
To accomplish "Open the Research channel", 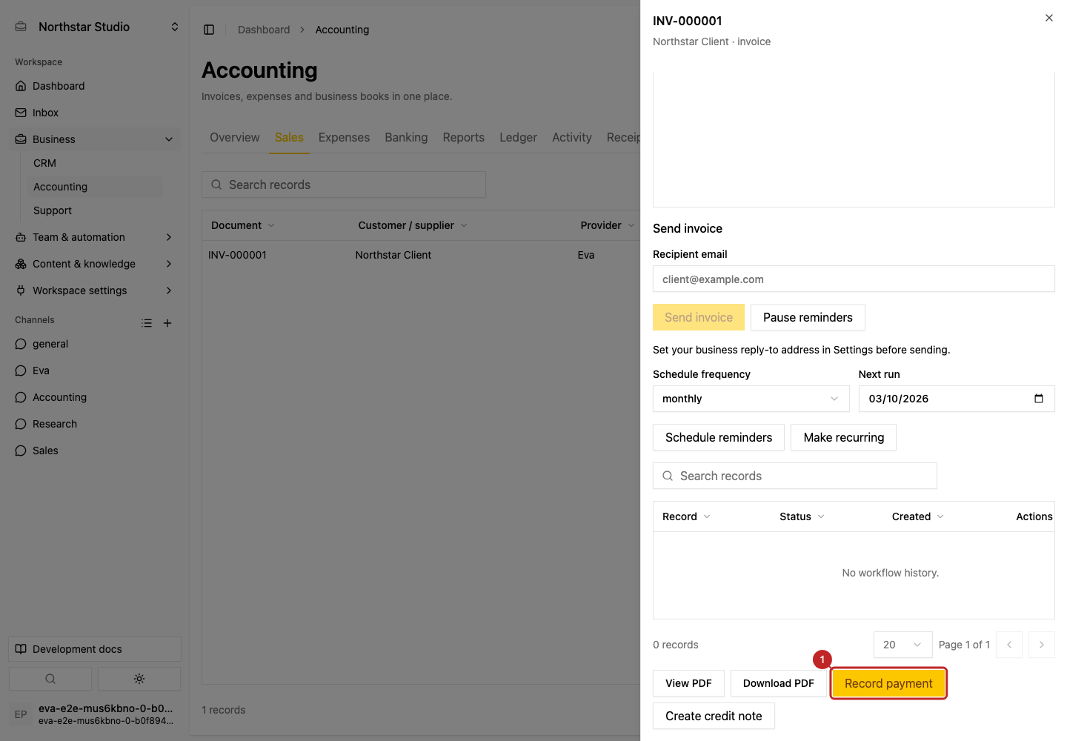I will tap(95, 424).
